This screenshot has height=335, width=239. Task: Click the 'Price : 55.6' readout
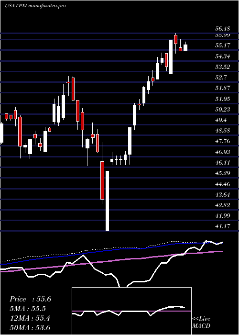click(30, 299)
